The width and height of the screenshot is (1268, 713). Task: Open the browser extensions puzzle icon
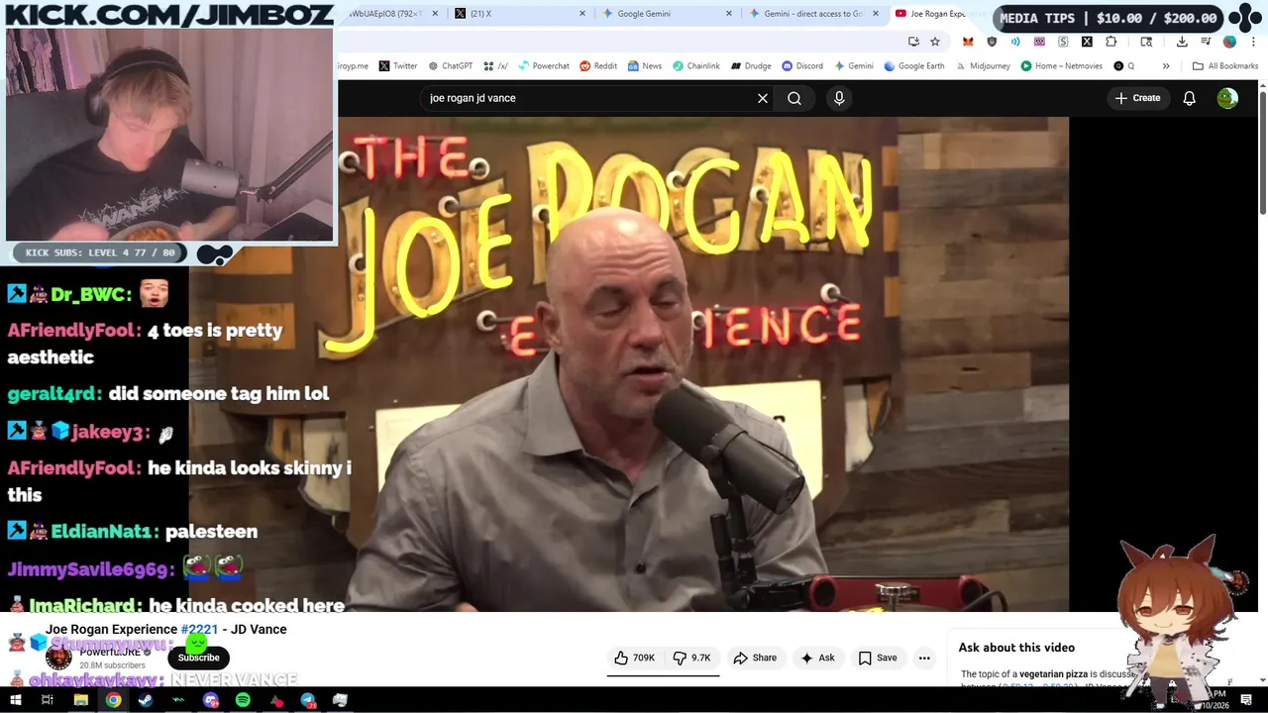tap(1110, 42)
